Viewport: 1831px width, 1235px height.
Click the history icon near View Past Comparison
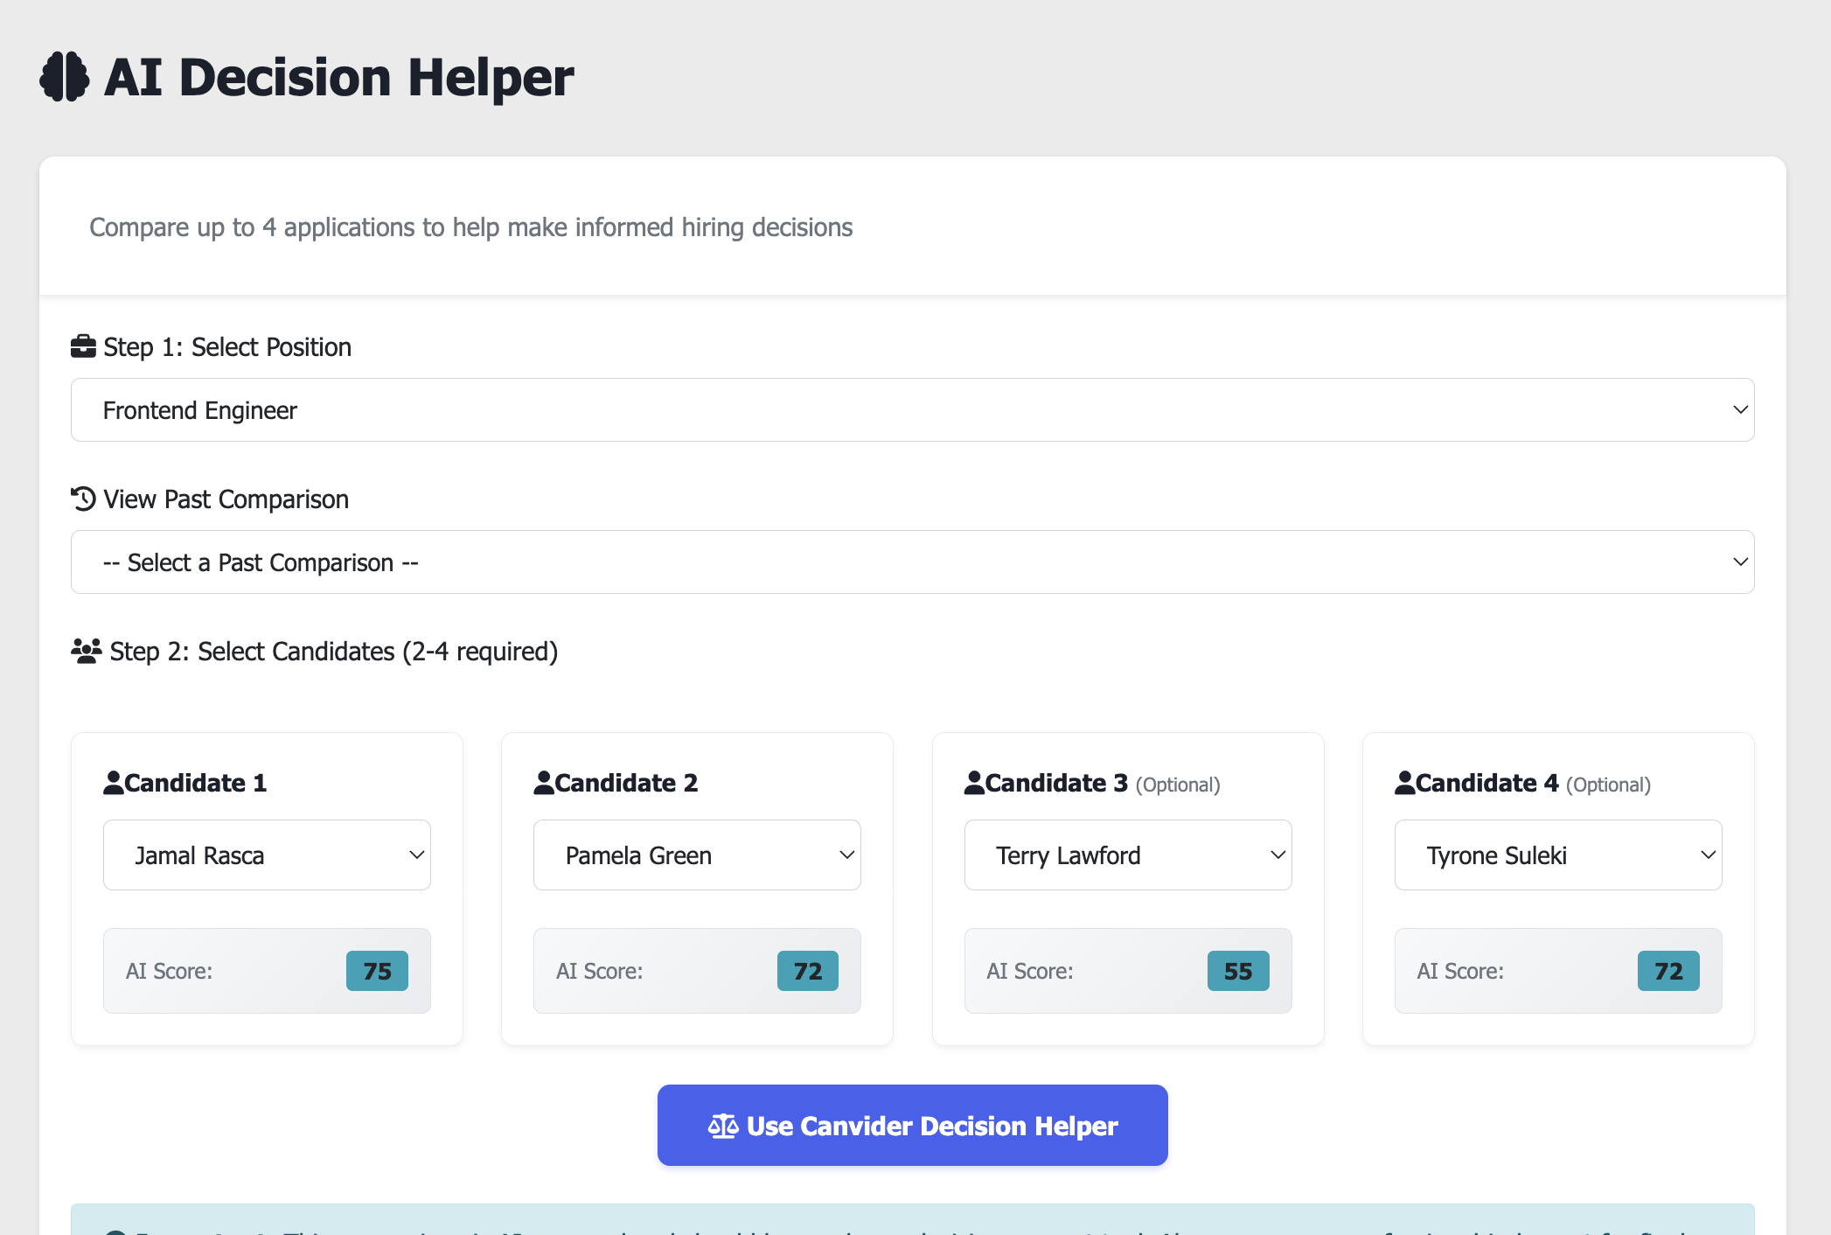coord(82,499)
